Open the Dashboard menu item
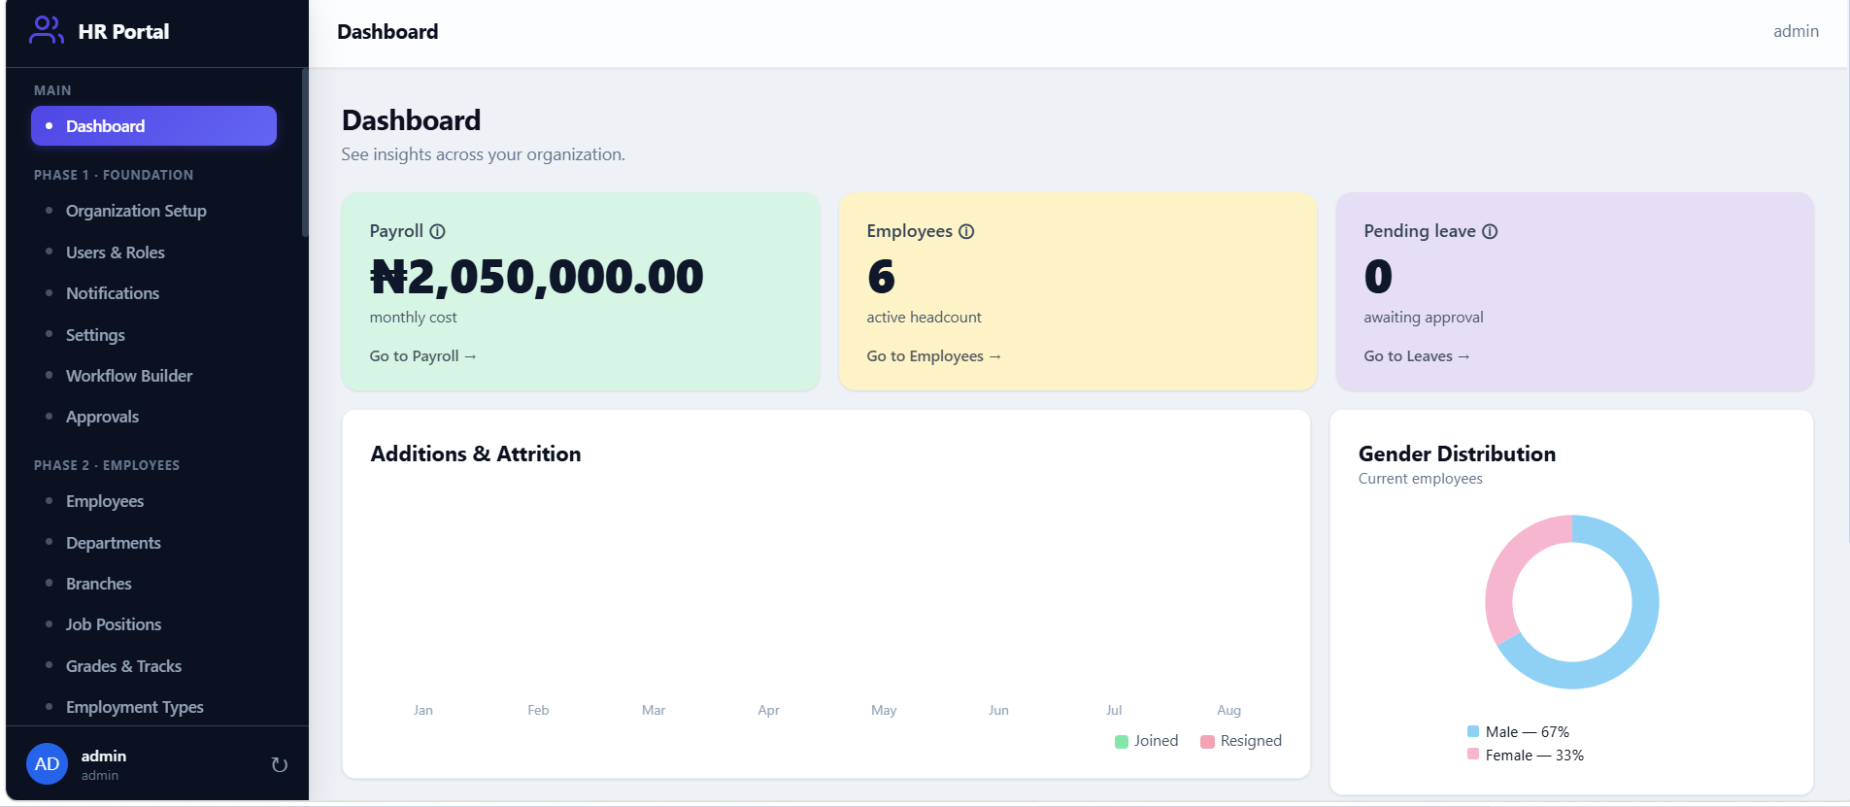Screen dimensions: 1850x807 (153, 126)
